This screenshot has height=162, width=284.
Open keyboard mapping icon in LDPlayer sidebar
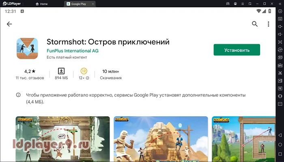280,19
